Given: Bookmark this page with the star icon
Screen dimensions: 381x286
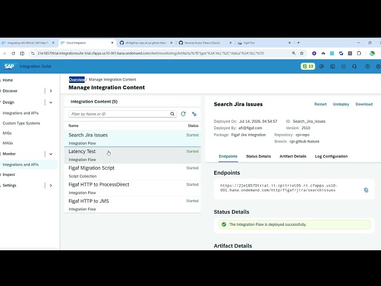Looking at the screenshot, I should point(302,53).
